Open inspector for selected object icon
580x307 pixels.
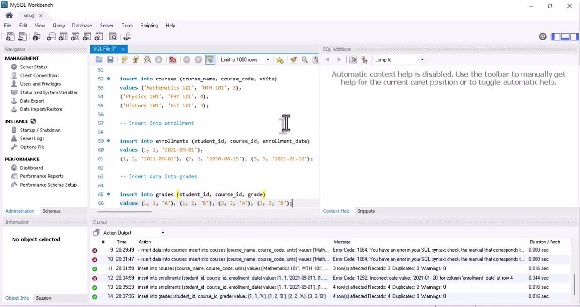36,36
